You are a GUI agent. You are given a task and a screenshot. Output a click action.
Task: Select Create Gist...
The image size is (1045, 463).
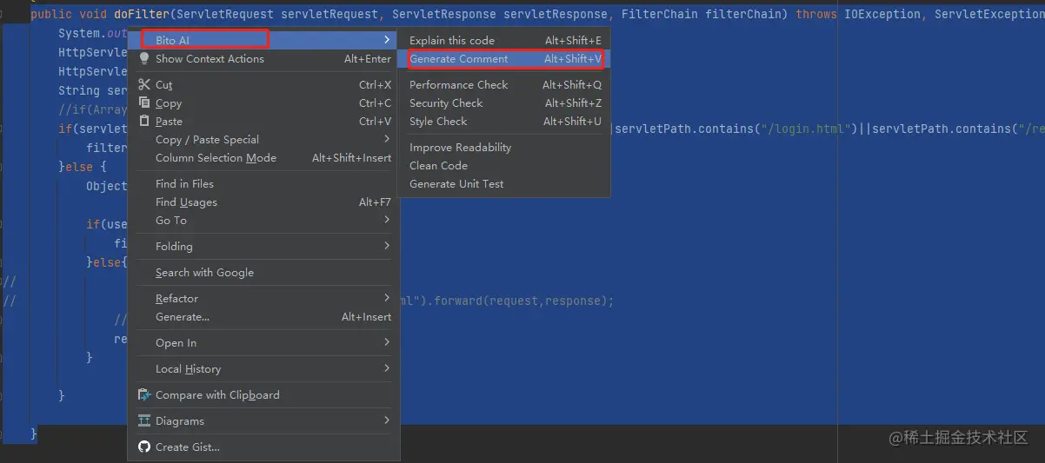(263, 446)
